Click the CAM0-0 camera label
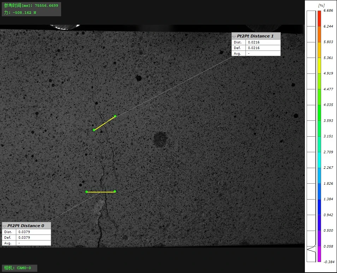Viewport: 337px width, 273px height. [19, 268]
